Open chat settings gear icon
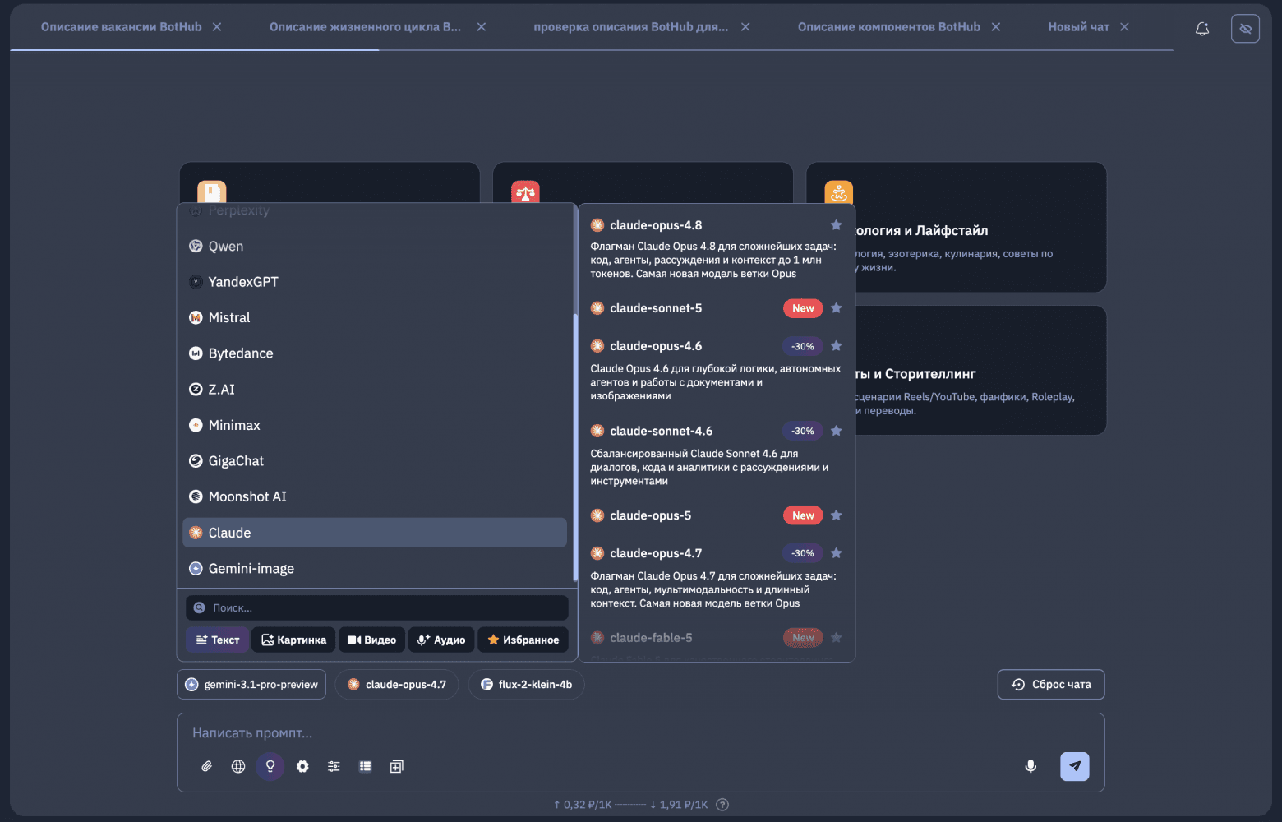 302,767
